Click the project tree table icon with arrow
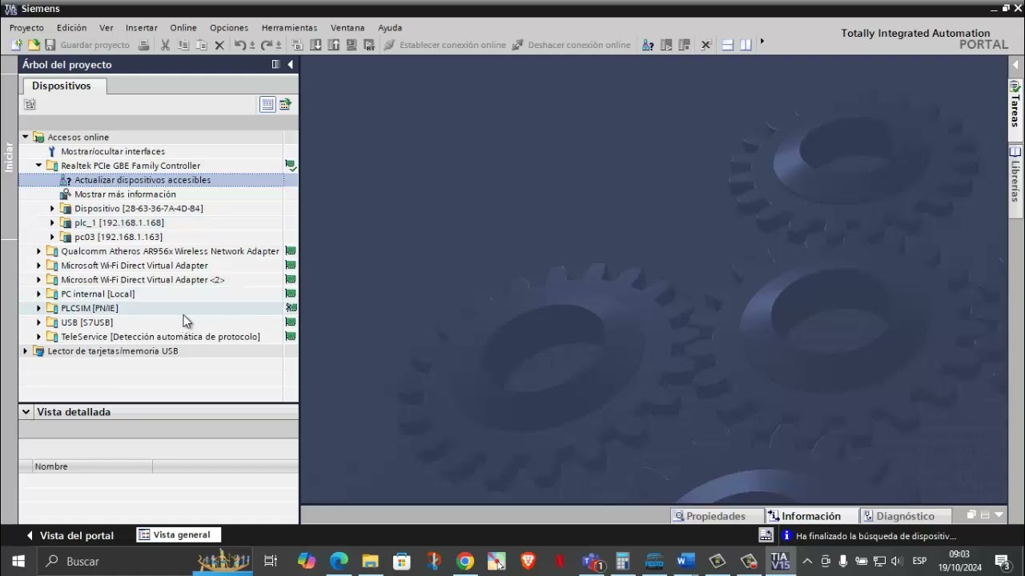 (x=285, y=104)
